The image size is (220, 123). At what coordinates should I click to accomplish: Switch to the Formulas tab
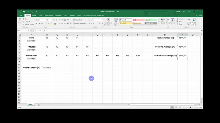point(58,16)
